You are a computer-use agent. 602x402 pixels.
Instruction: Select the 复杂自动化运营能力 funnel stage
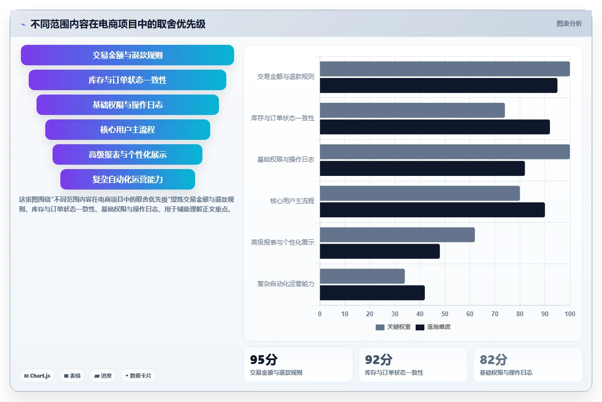(x=128, y=179)
